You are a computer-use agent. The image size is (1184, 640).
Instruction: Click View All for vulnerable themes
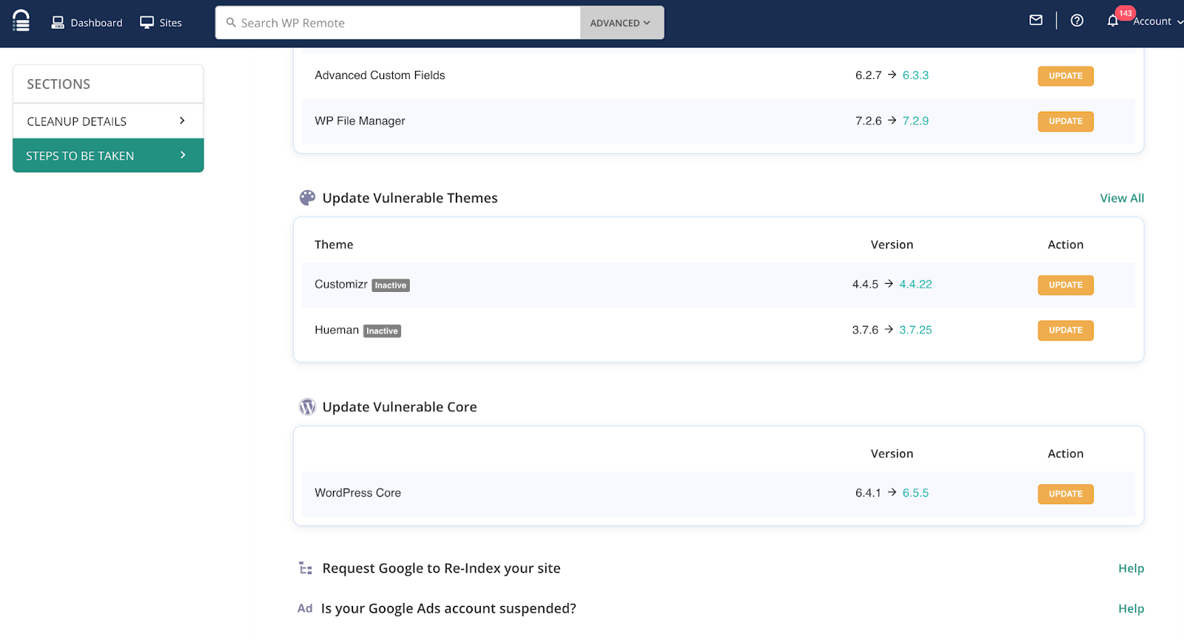(x=1122, y=198)
